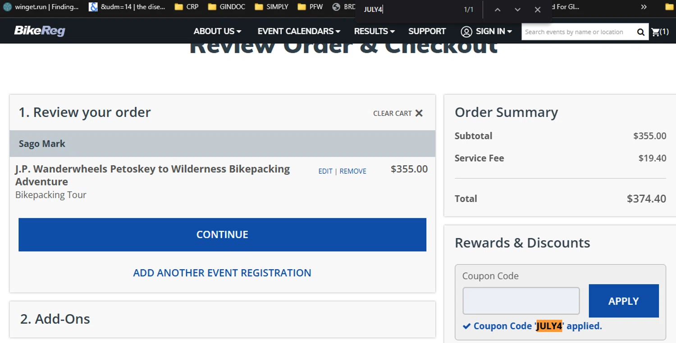The image size is (676, 343).
Task: Click the Sign In user icon
Action: coord(466,32)
